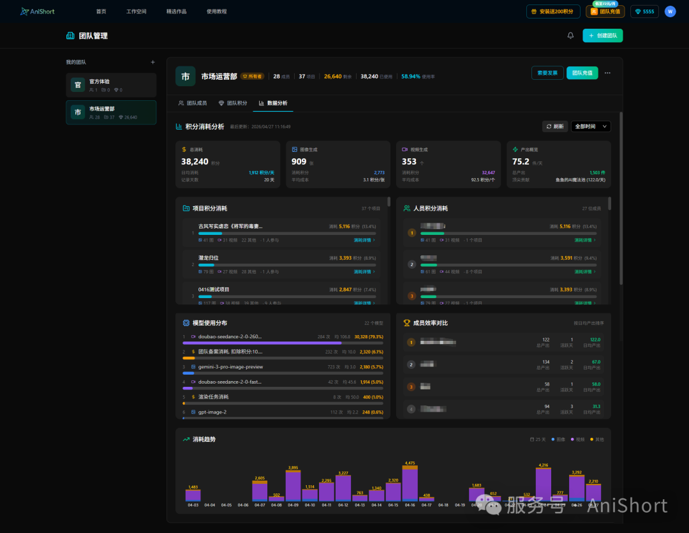This screenshot has height=533, width=689.
Task: Expand 消耗详情 for the 古风写实虐恋 project
Action: tap(364, 240)
